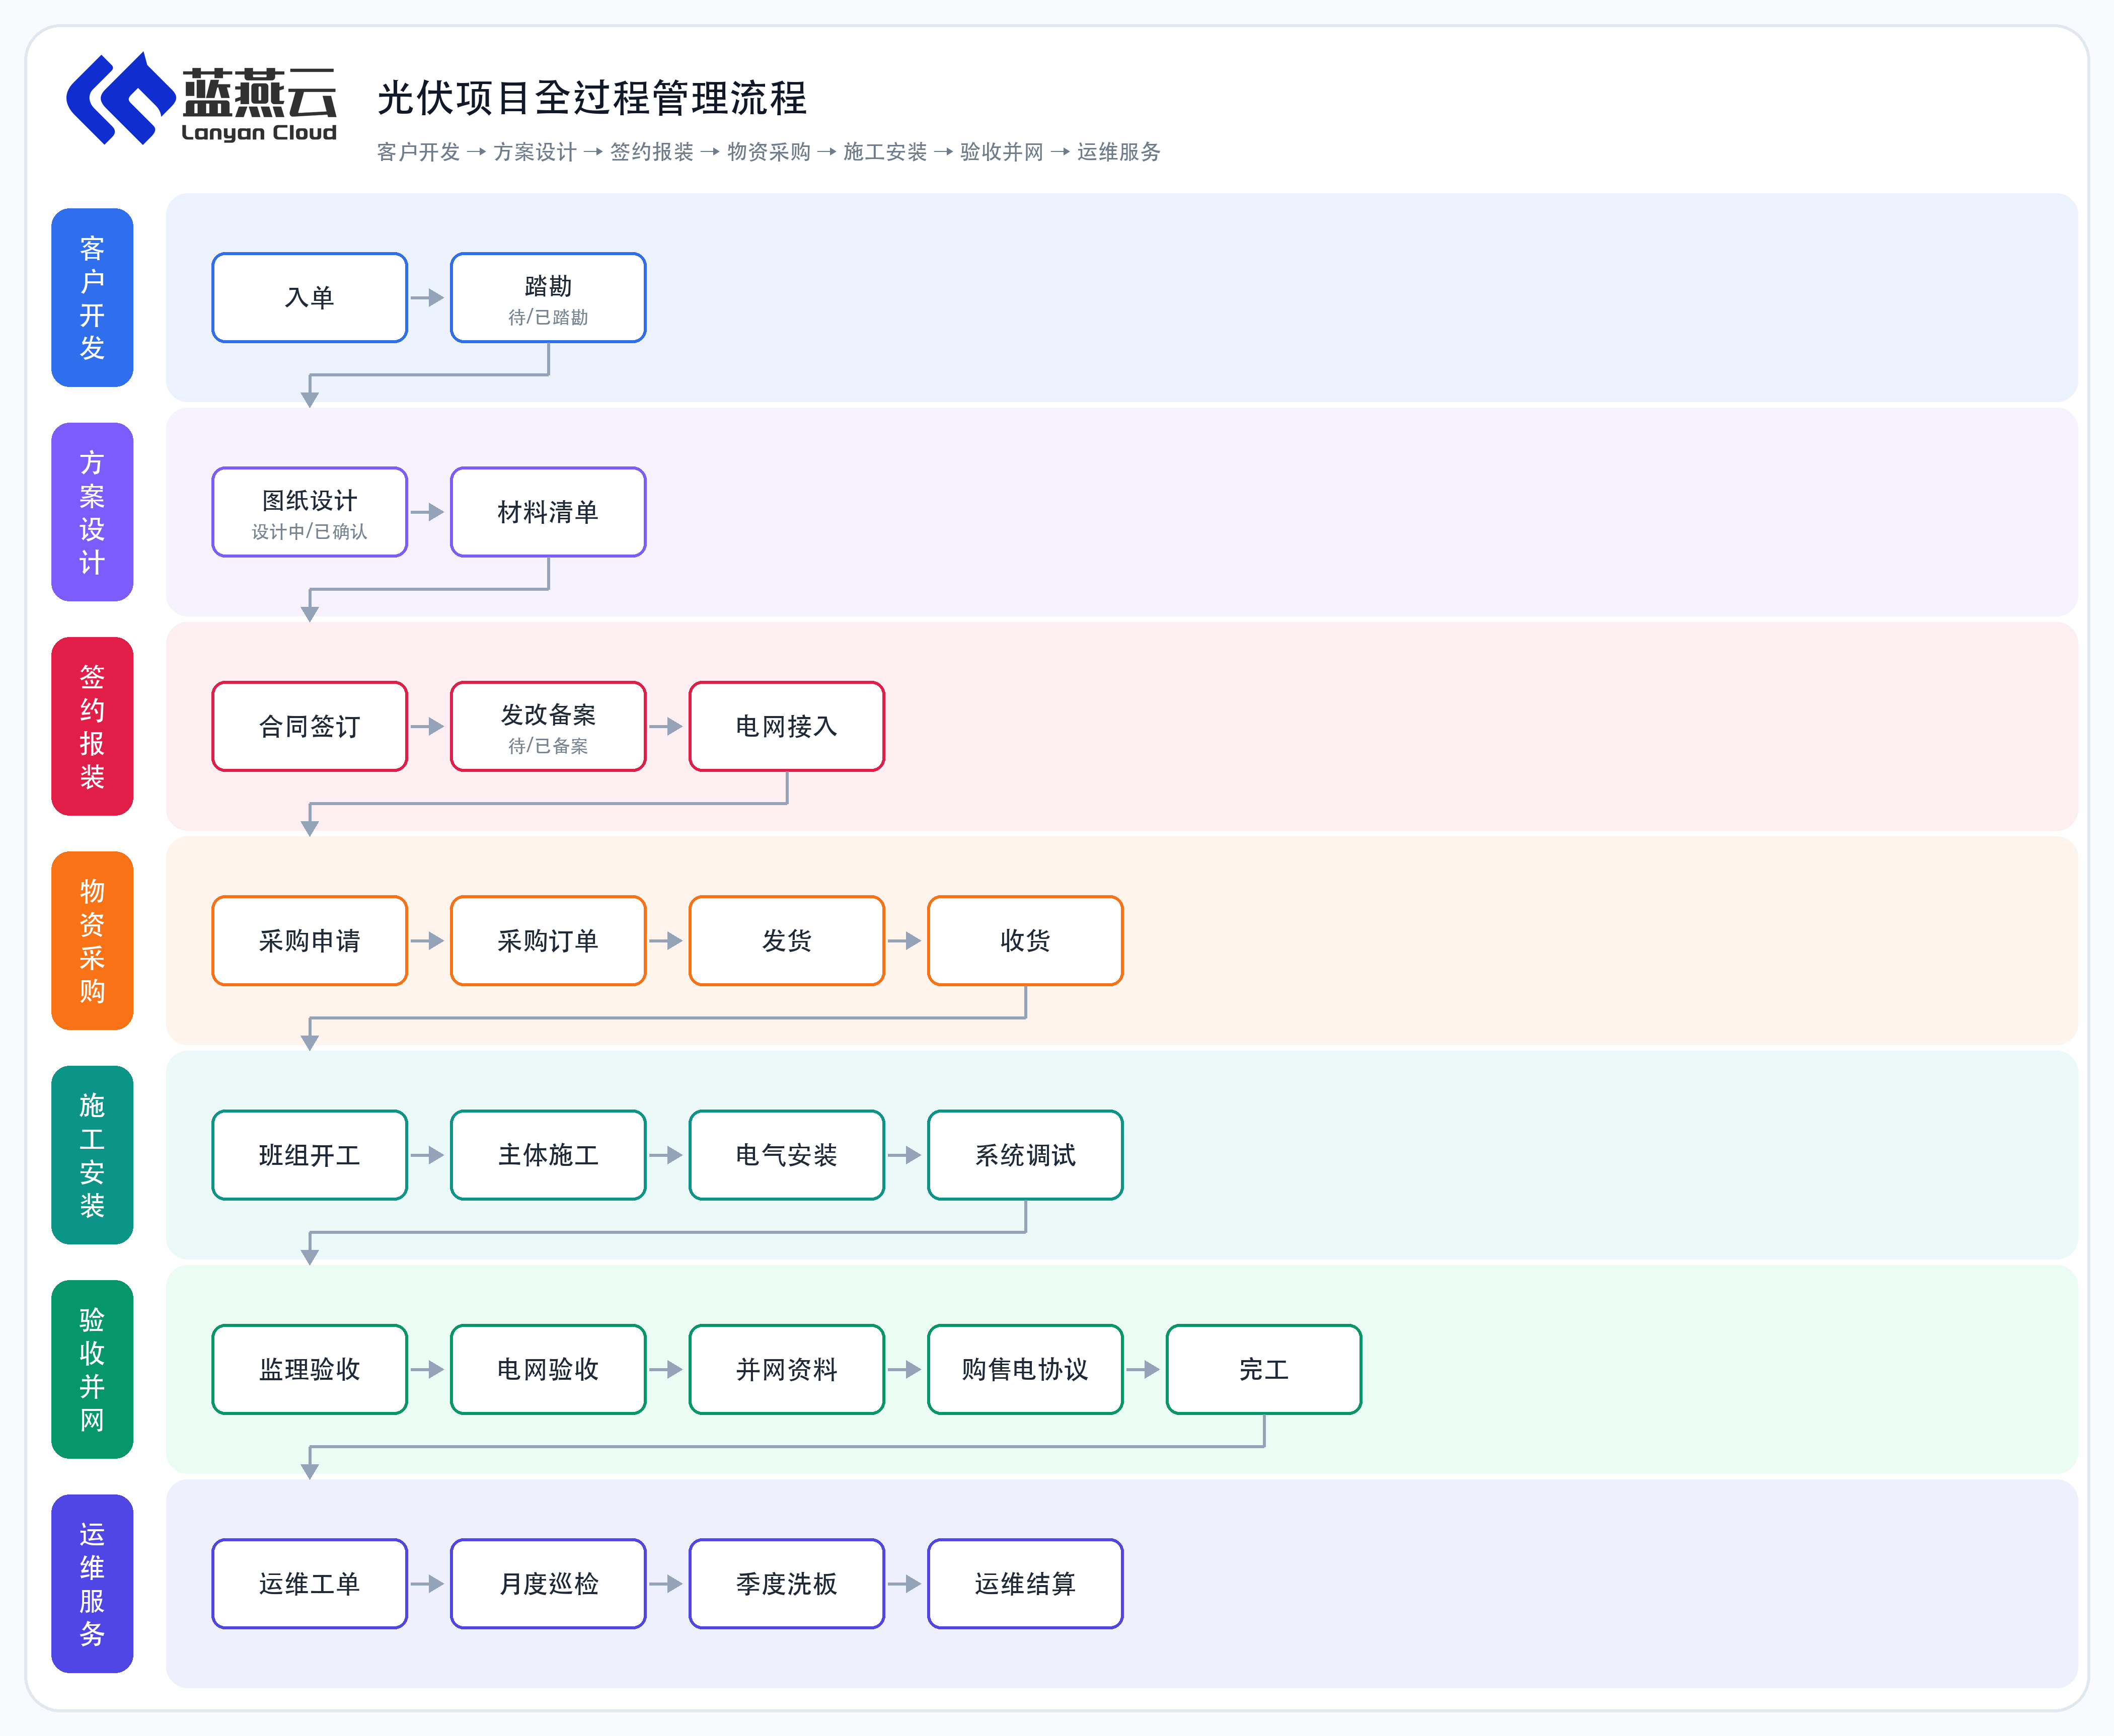Choose the 采购申请 node
This screenshot has width=2114, height=1736.
tap(310, 940)
